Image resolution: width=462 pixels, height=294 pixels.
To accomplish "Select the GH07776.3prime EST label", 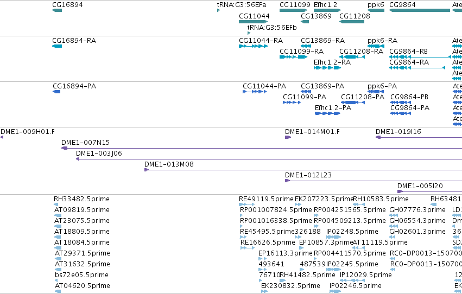I will [417, 210].
